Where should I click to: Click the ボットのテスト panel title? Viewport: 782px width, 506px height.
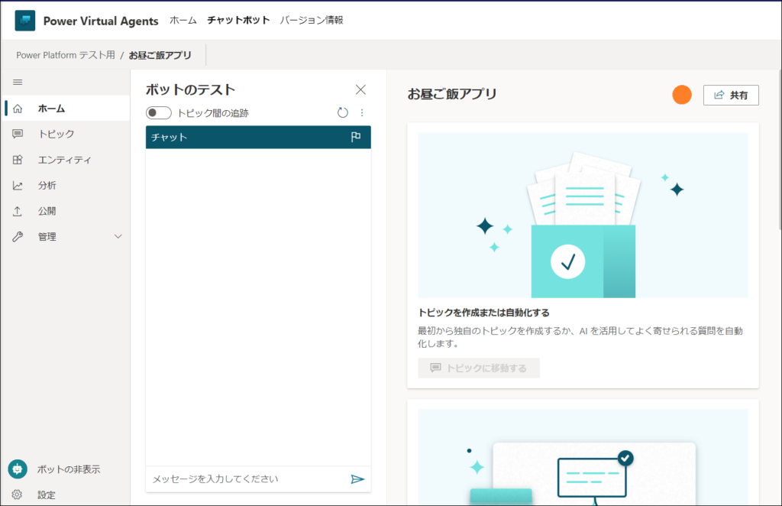(x=190, y=89)
